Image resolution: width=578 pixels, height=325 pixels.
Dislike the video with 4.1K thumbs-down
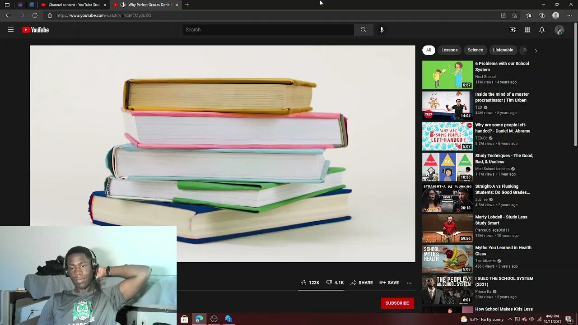pyautogui.click(x=335, y=283)
